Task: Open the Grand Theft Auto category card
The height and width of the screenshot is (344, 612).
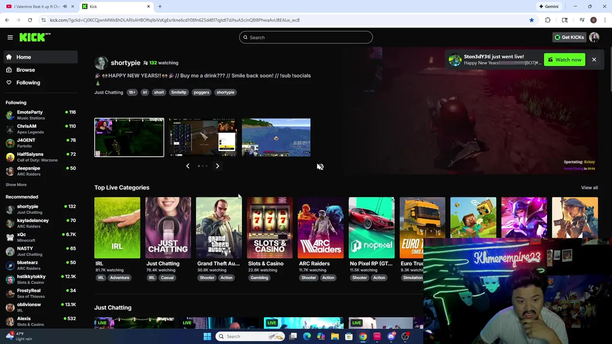Action: coord(219,227)
